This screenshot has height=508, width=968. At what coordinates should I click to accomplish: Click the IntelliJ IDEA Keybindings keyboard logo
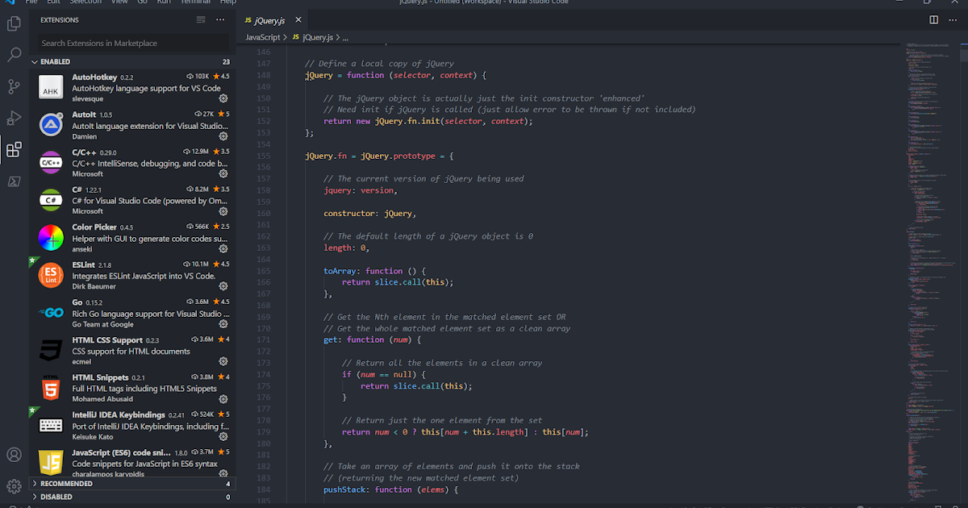tap(51, 425)
